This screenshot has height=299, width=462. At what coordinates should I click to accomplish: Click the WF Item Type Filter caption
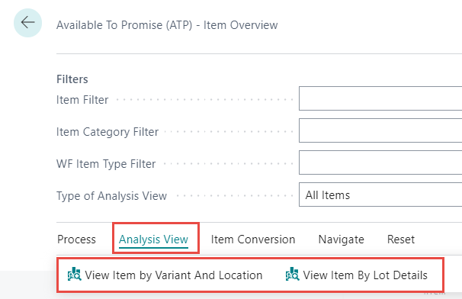pyautogui.click(x=106, y=164)
